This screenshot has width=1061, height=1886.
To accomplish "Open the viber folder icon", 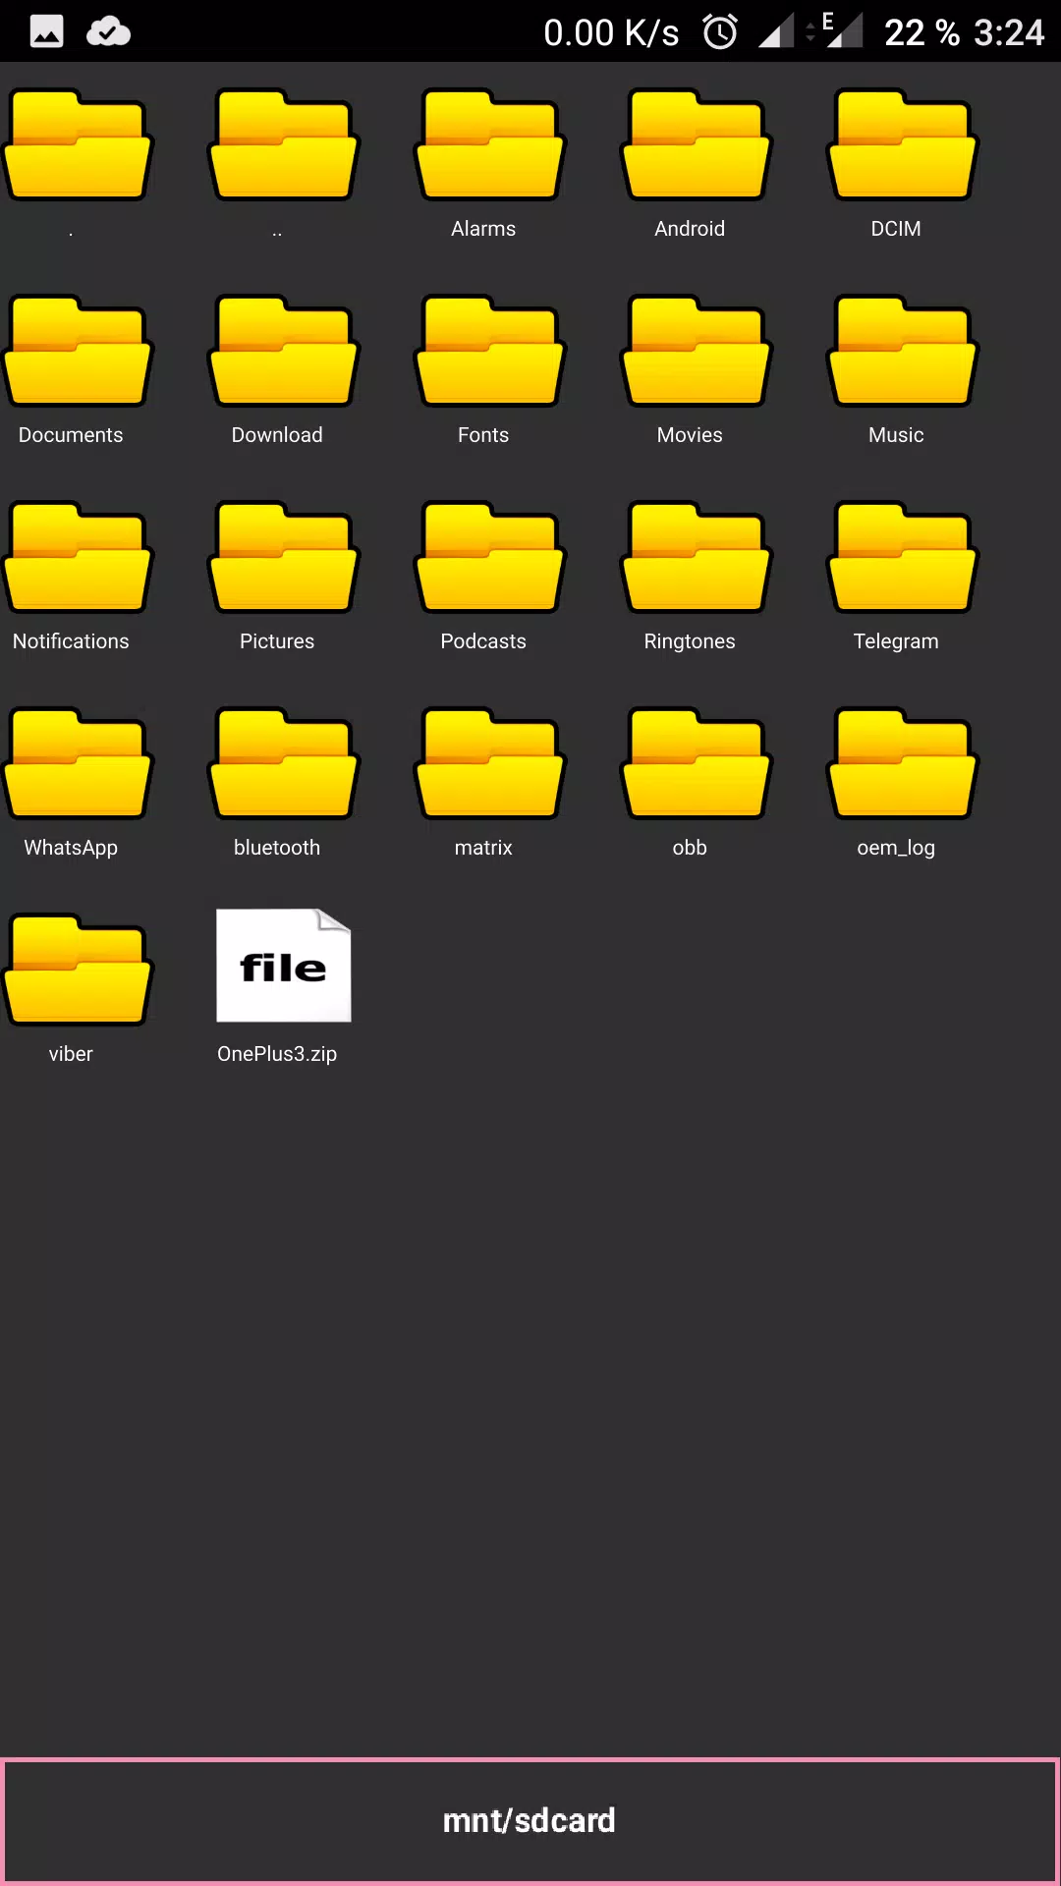I will click(78, 971).
